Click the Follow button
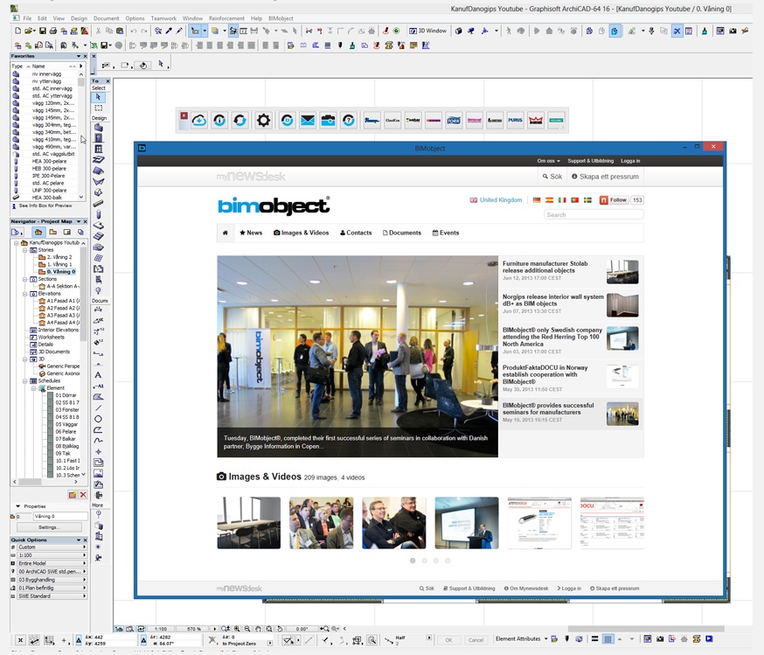The image size is (764, 655). 614,199
